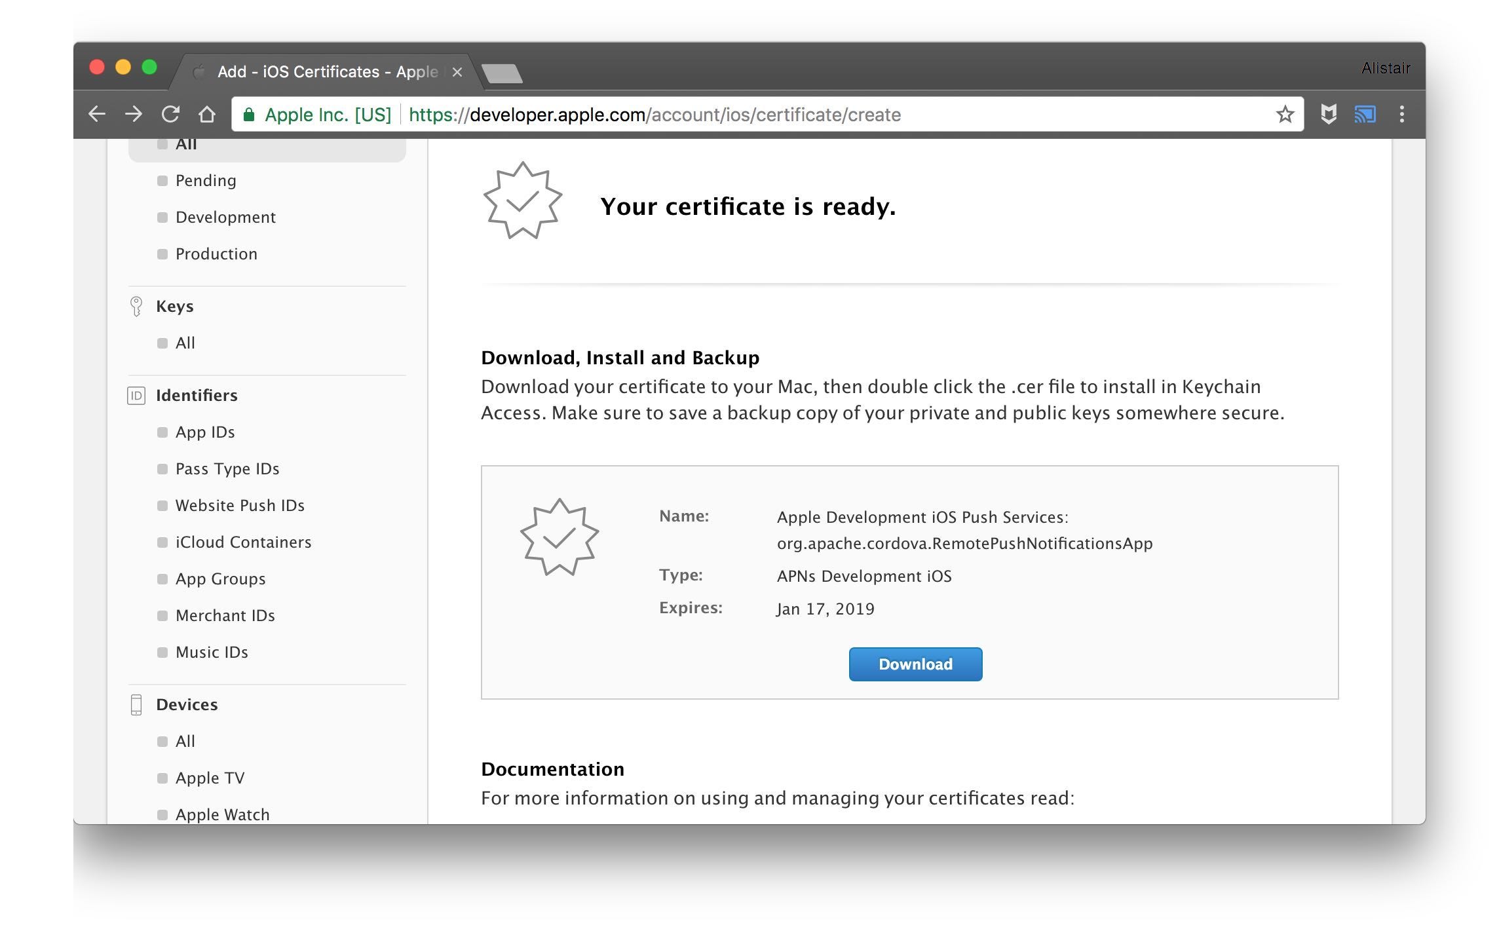Viewport: 1499px width, 929px height.
Task: Click the shield extension icon
Action: tap(1328, 114)
